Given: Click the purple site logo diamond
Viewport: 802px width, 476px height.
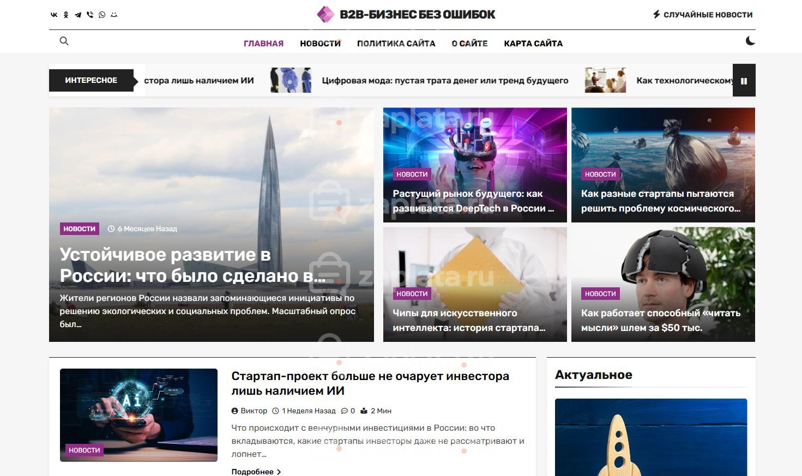Looking at the screenshot, I should pyautogui.click(x=325, y=14).
